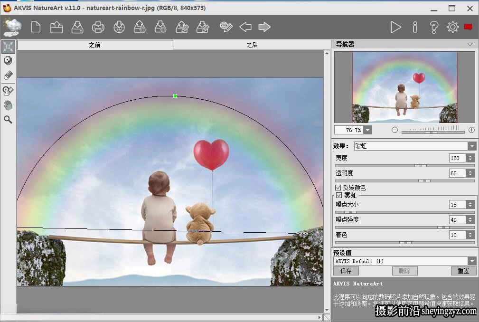Screen dimensions: 479x322
Task: Select the Hand pan tool
Action: tap(8, 105)
